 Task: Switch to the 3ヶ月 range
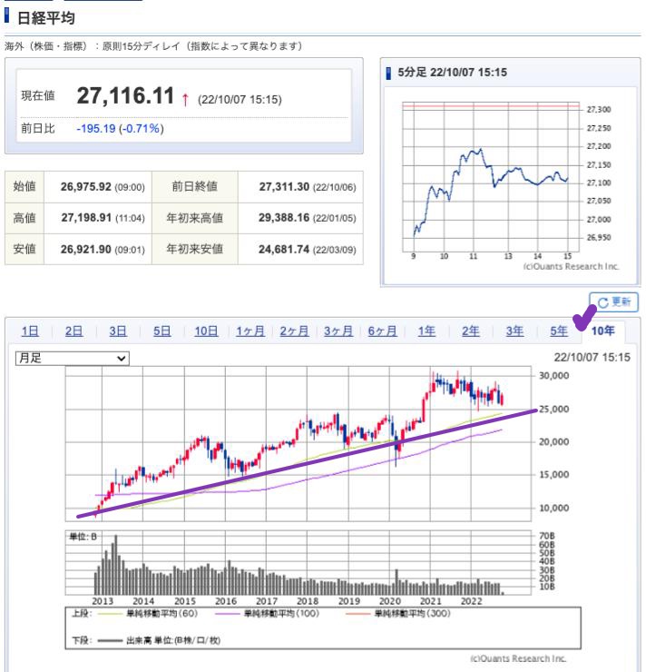tap(338, 331)
